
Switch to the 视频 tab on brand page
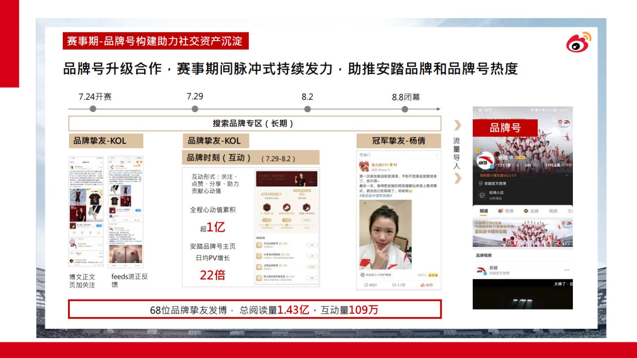pyautogui.click(x=553, y=211)
